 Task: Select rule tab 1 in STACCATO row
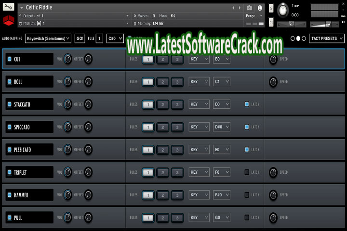point(148,104)
